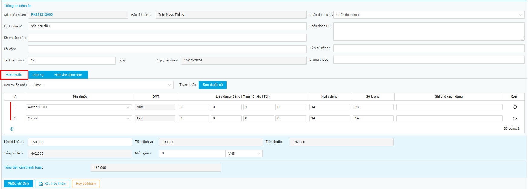Click Bác sĩ khám Trần Ngọc Thắng
Viewport: 528px width, 189px height.
[231, 15]
